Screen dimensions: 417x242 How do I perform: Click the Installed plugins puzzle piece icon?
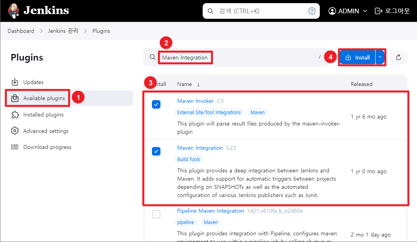click(15, 115)
